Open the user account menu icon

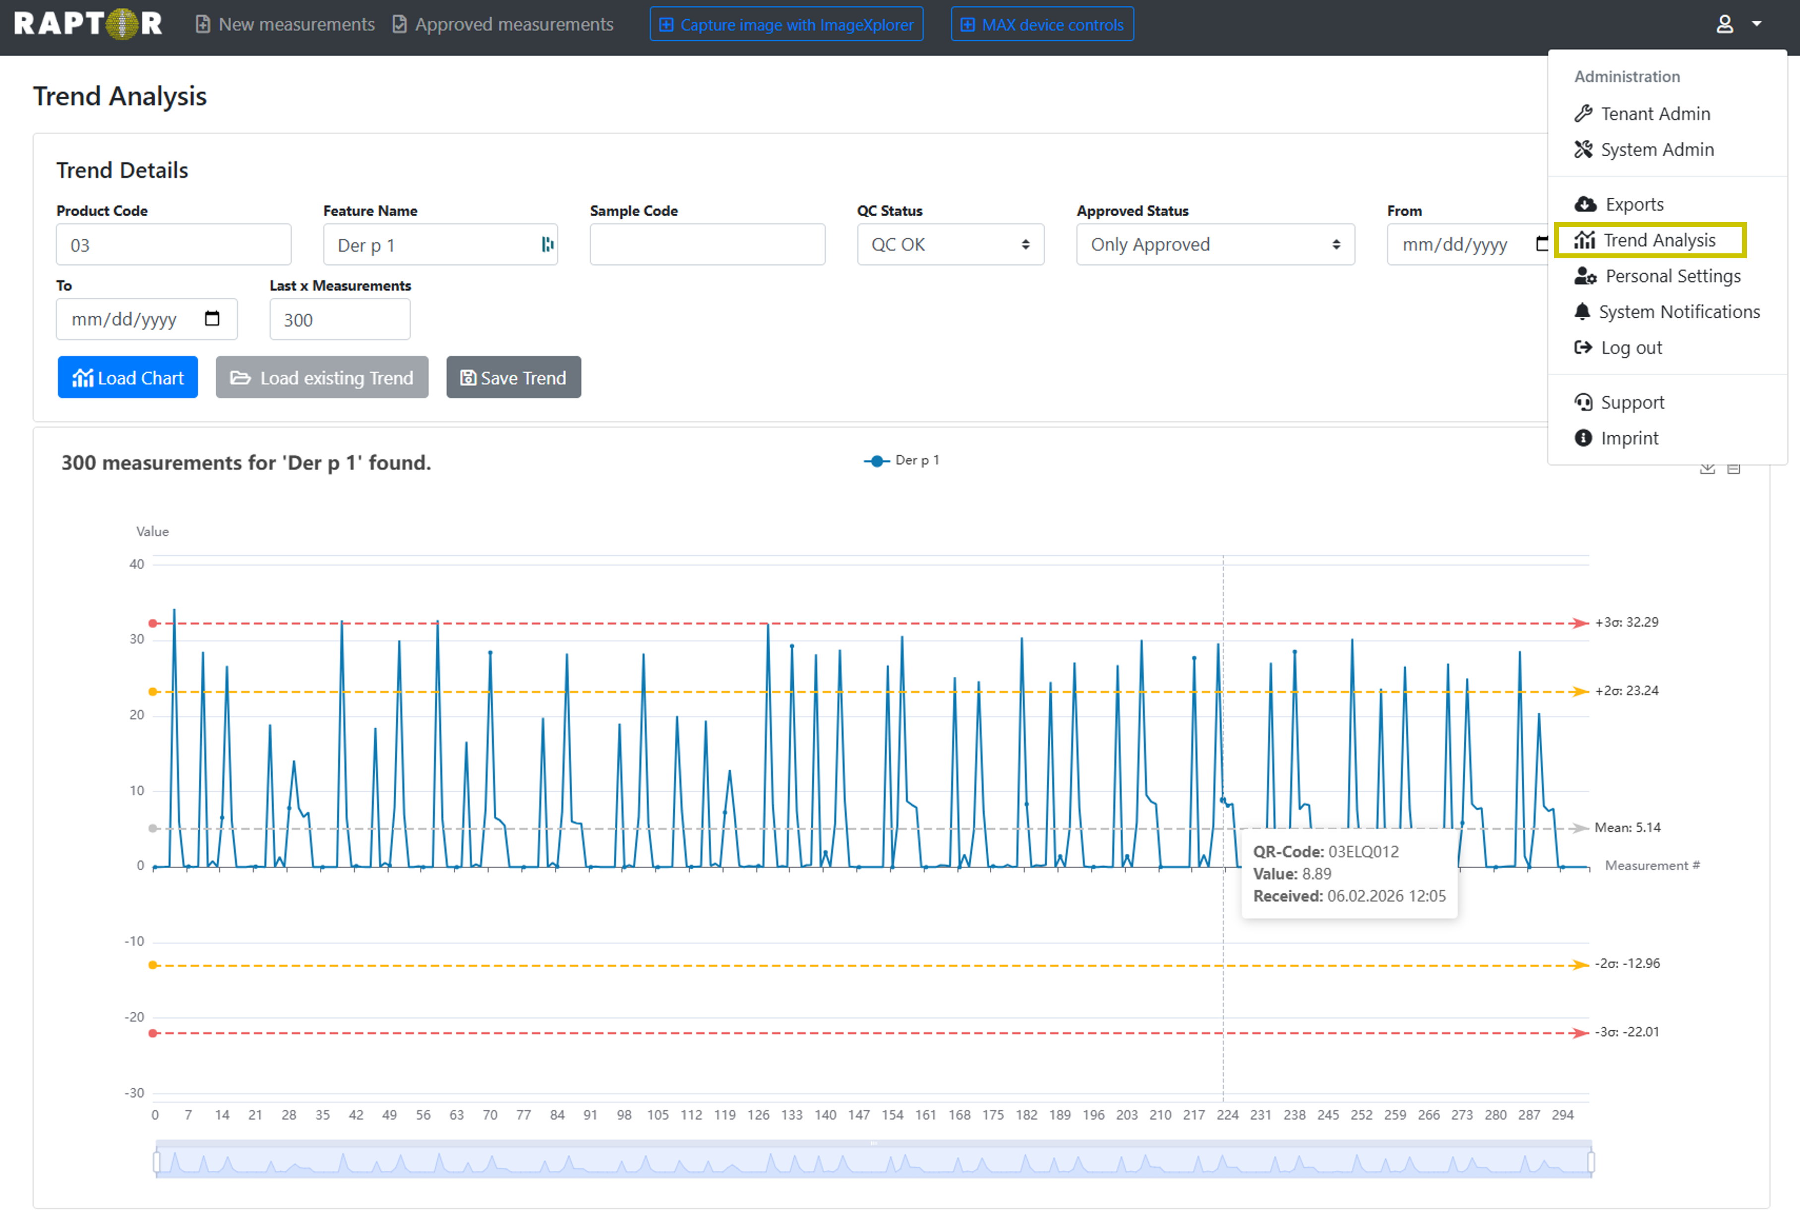(x=1724, y=24)
